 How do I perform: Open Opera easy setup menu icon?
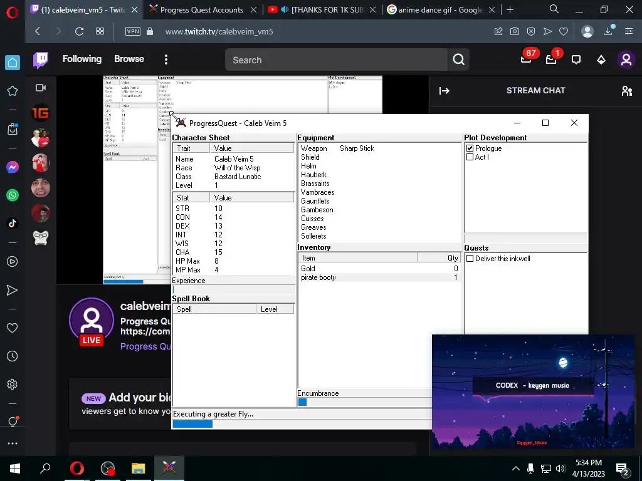tap(629, 31)
